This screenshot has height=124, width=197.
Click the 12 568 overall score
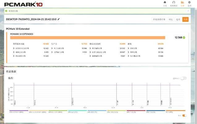[178, 38]
